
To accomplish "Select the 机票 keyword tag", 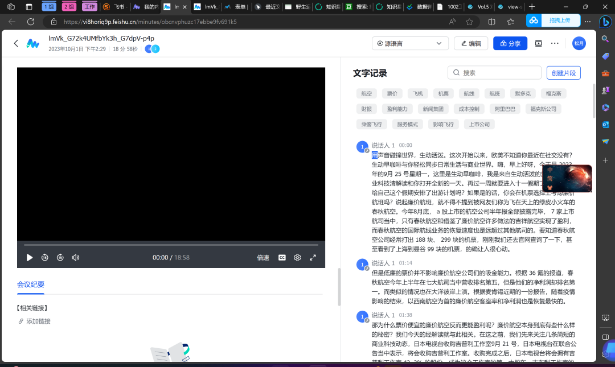I will [443, 94].
